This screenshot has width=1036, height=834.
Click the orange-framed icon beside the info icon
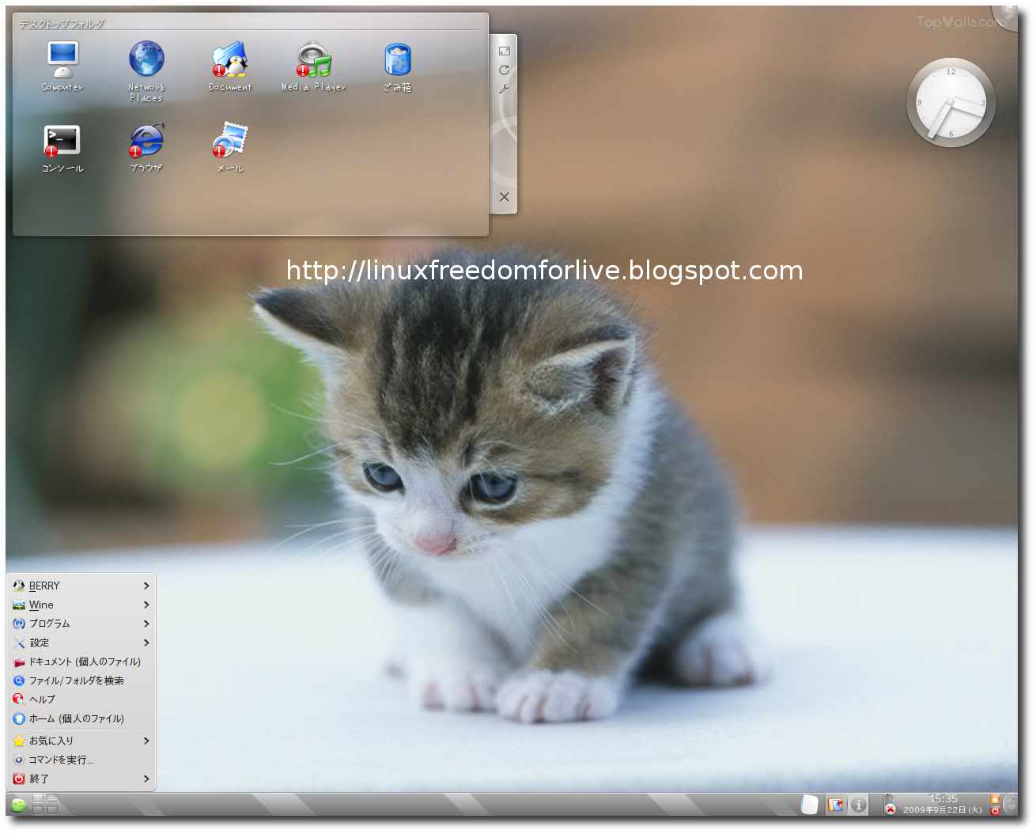[x=836, y=805]
